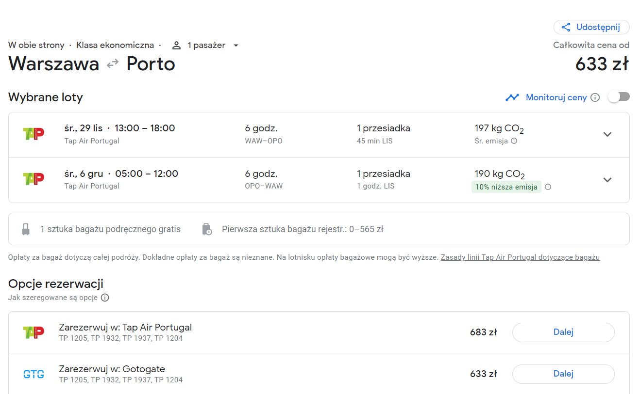Image resolution: width=640 pixels, height=394 pixels.
Task: Expand the śr., 29 lis flight details
Action: (x=607, y=135)
